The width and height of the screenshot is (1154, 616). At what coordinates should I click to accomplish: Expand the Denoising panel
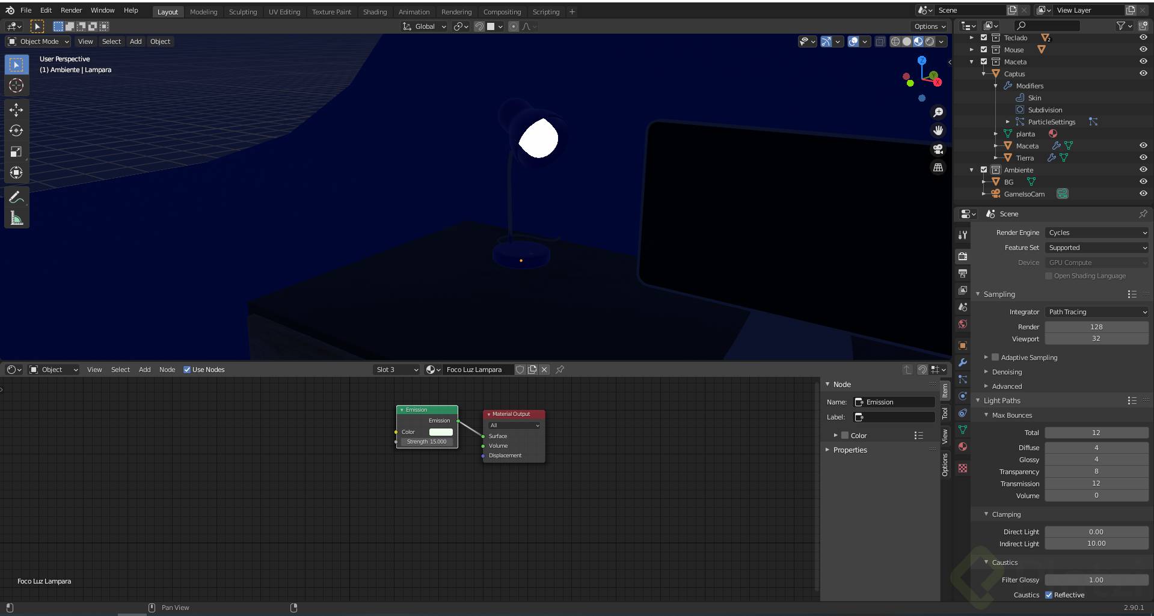[1006, 372]
